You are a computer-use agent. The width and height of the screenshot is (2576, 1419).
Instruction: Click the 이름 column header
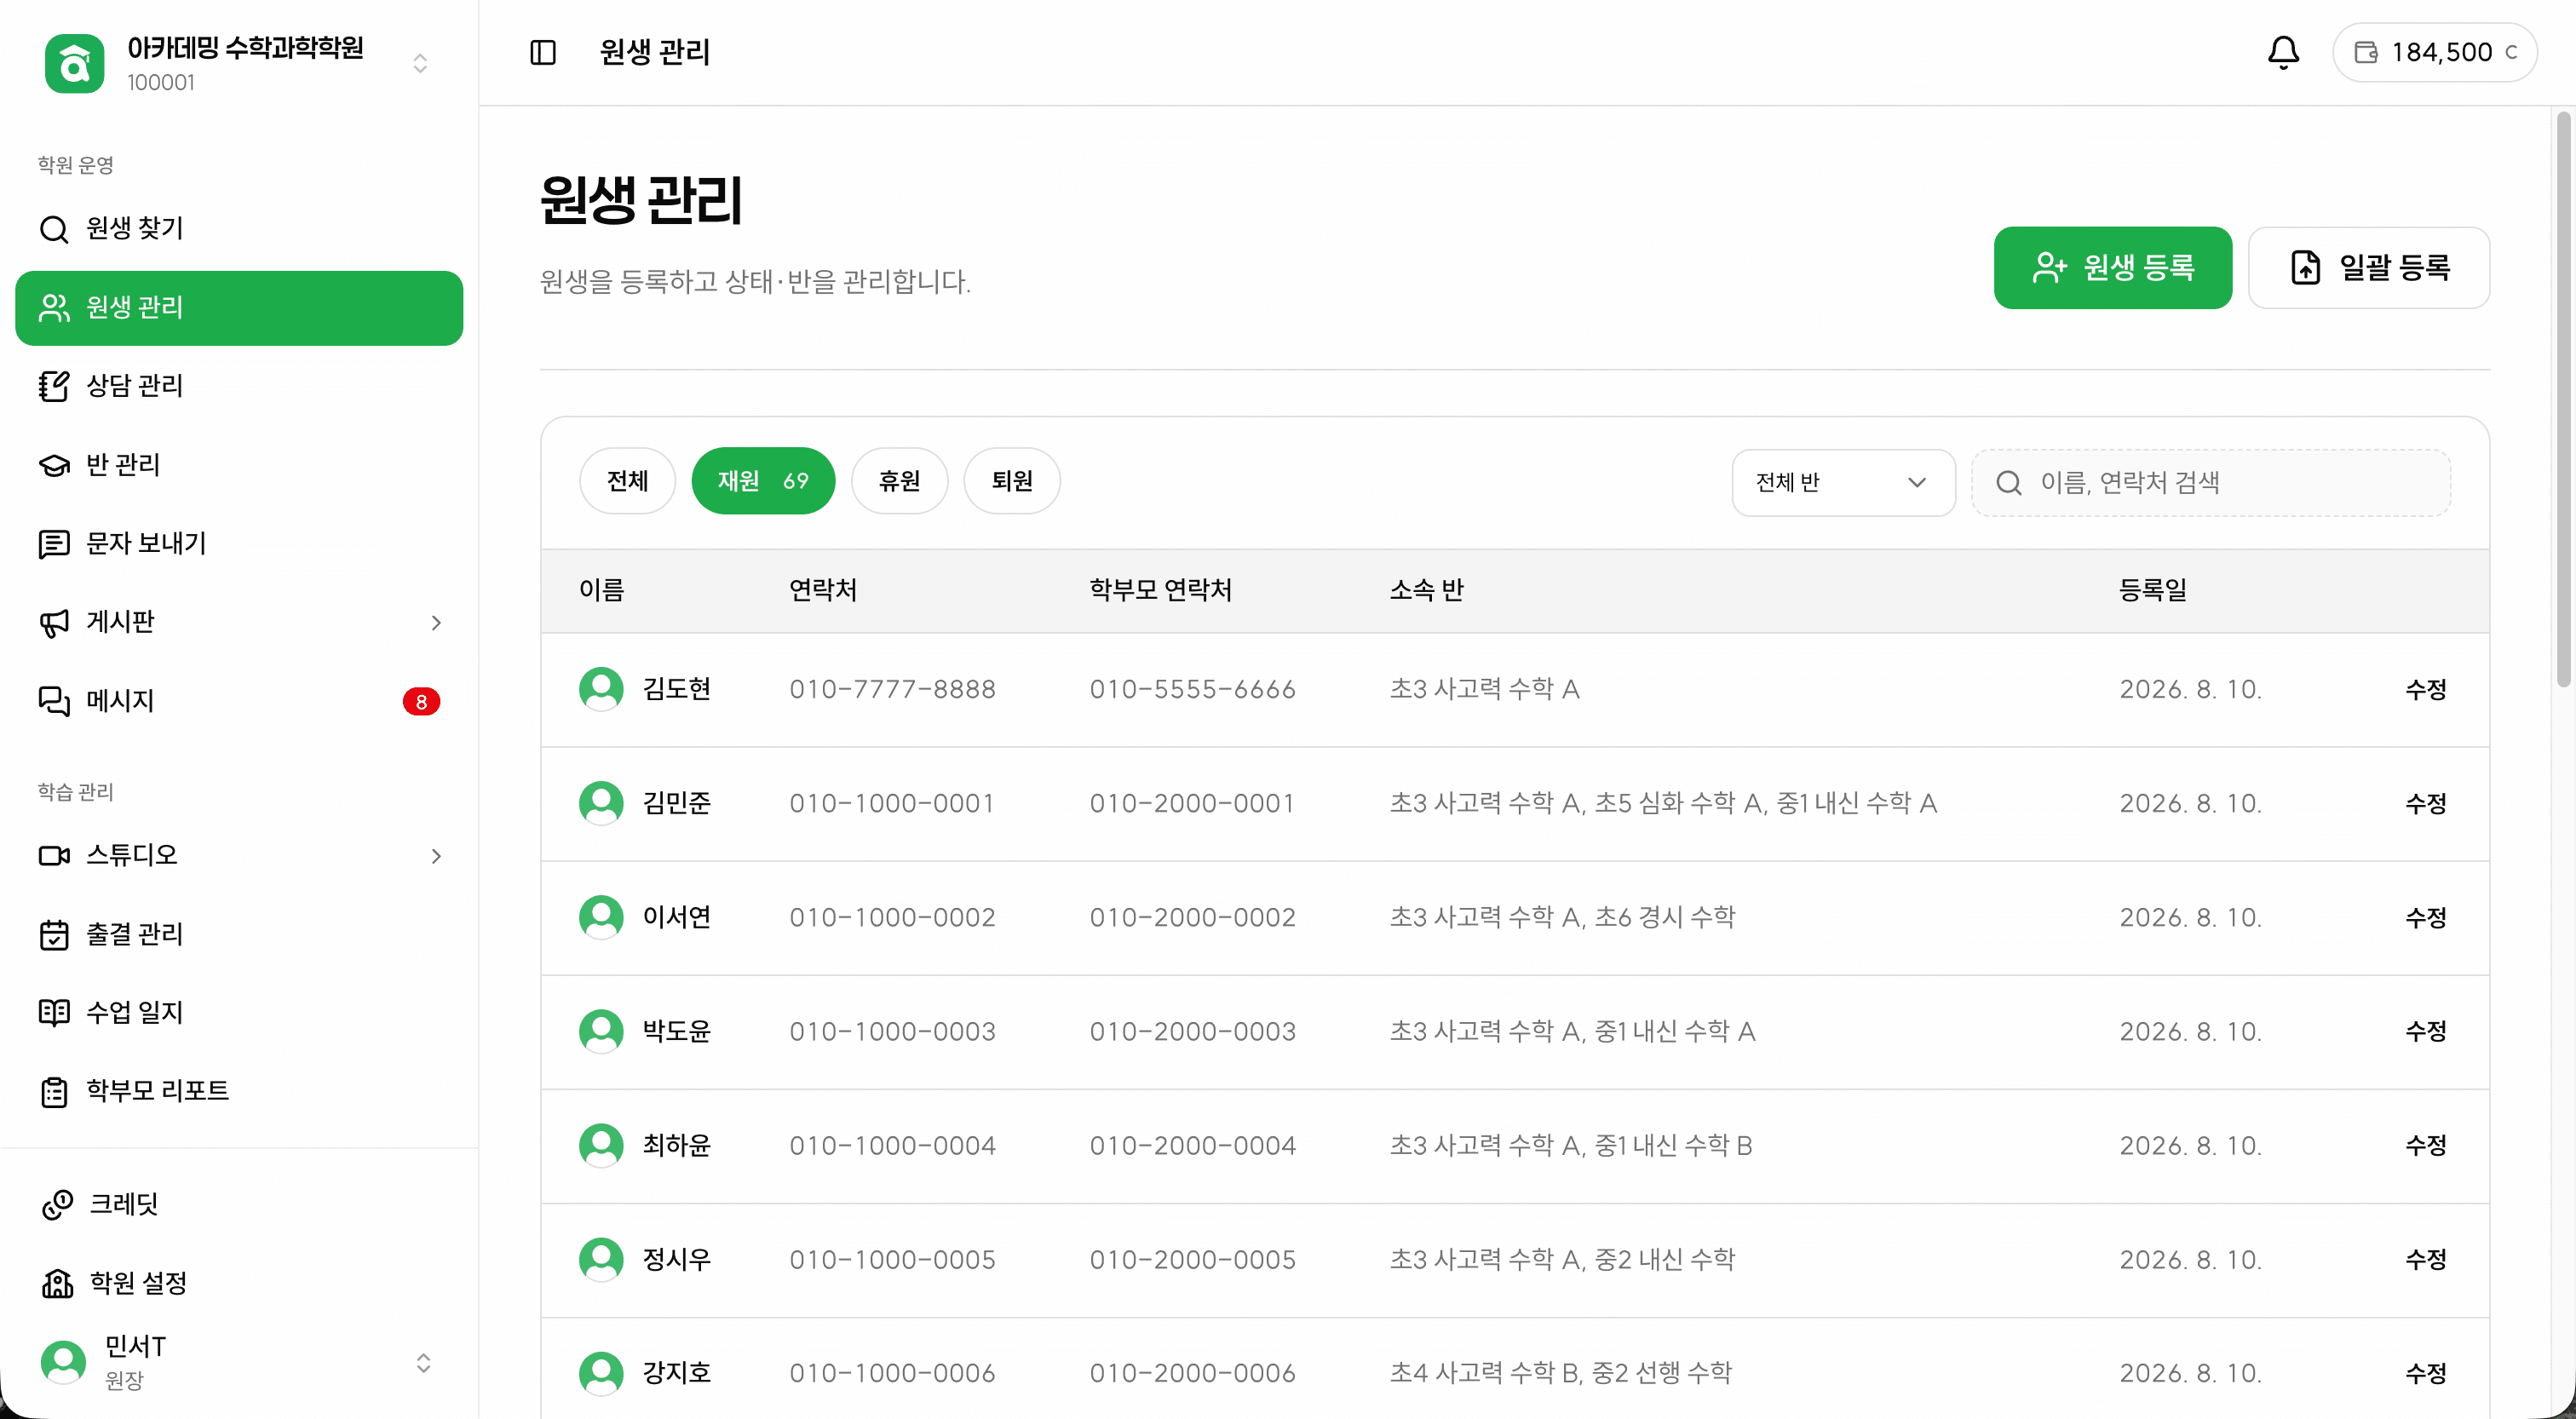(601, 591)
